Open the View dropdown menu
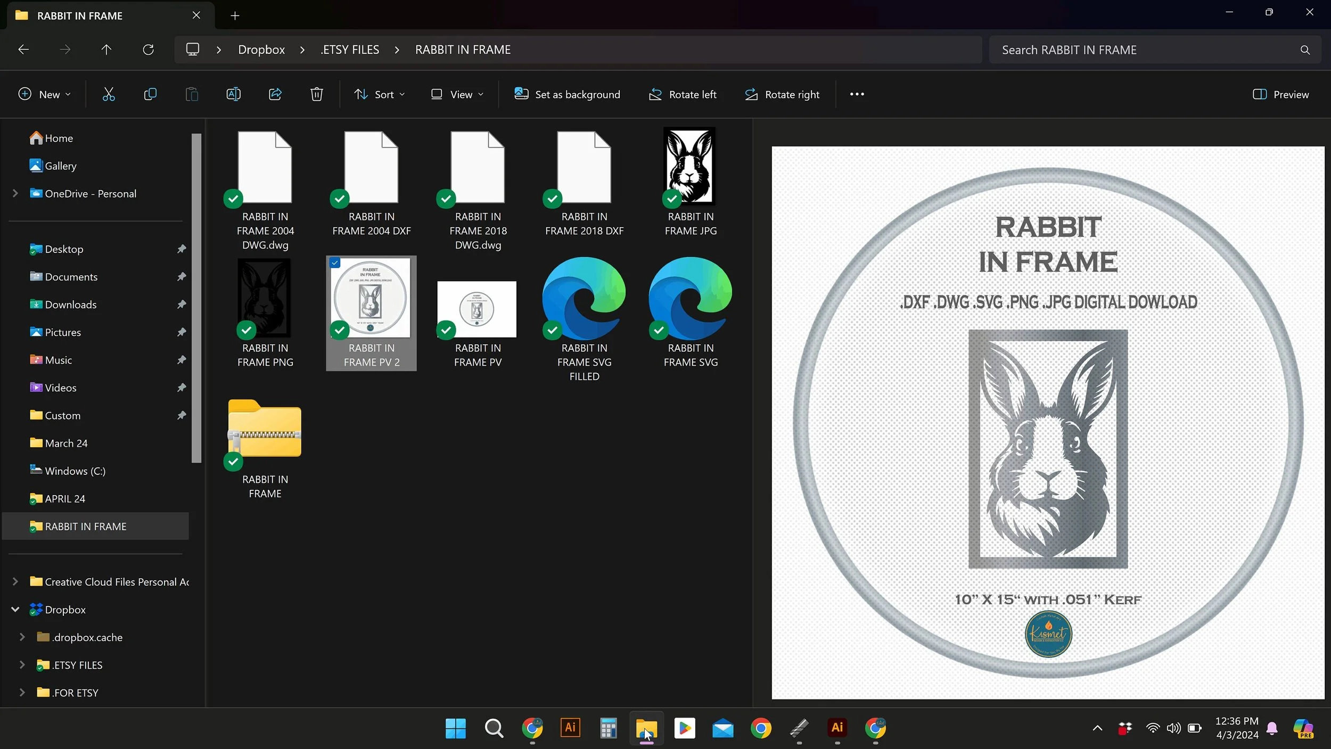The width and height of the screenshot is (1331, 749). 457,94
